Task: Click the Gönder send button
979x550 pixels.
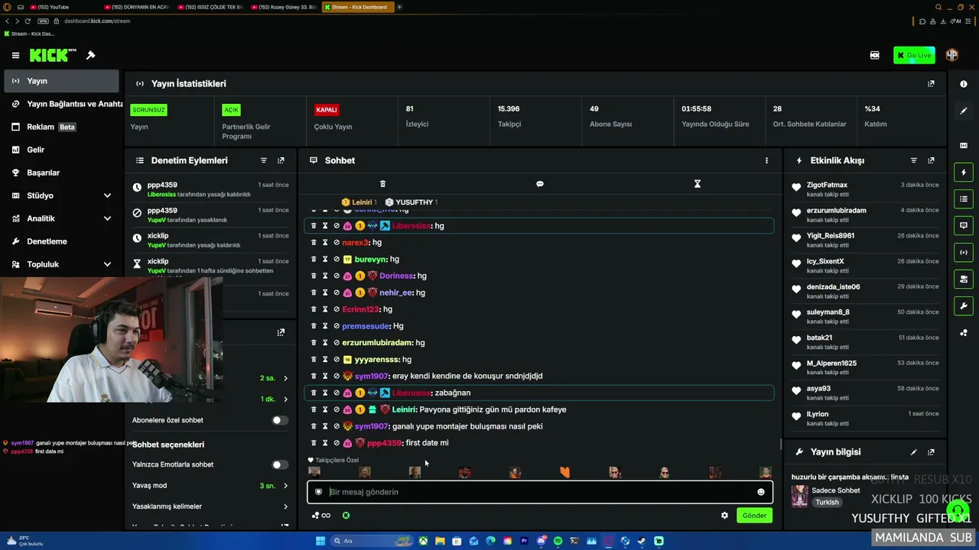Action: click(x=754, y=516)
